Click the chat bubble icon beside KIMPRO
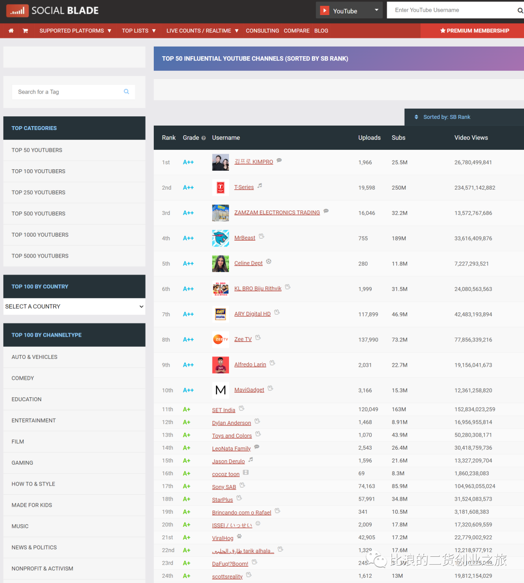524x583 pixels. coord(279,161)
